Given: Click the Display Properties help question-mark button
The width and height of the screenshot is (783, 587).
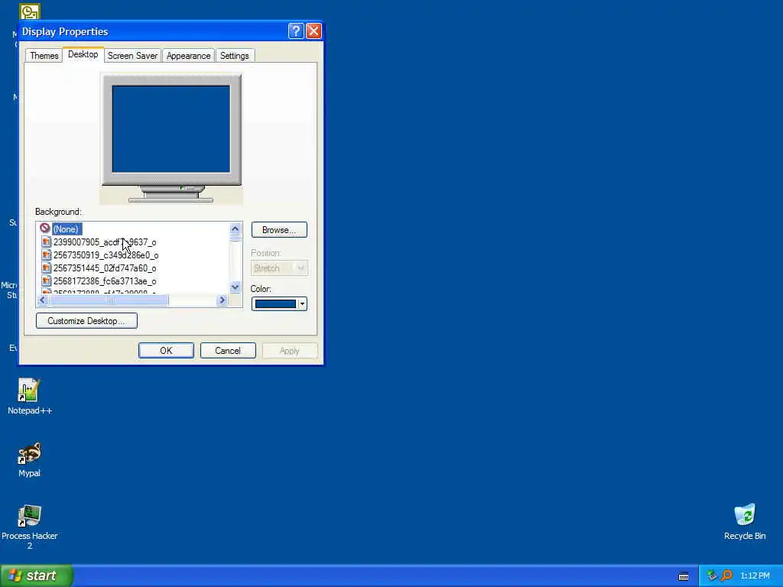Looking at the screenshot, I should pyautogui.click(x=296, y=31).
